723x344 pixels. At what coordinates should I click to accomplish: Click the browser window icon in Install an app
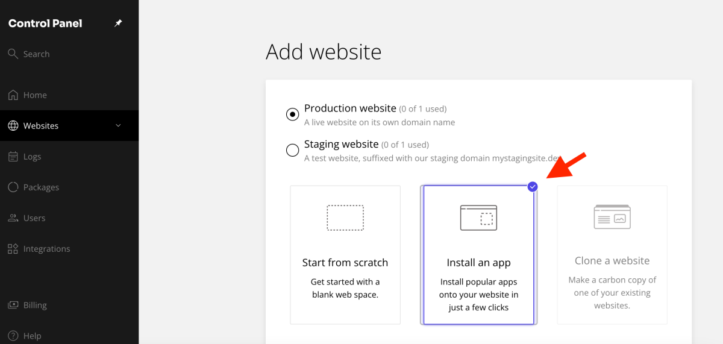478,217
